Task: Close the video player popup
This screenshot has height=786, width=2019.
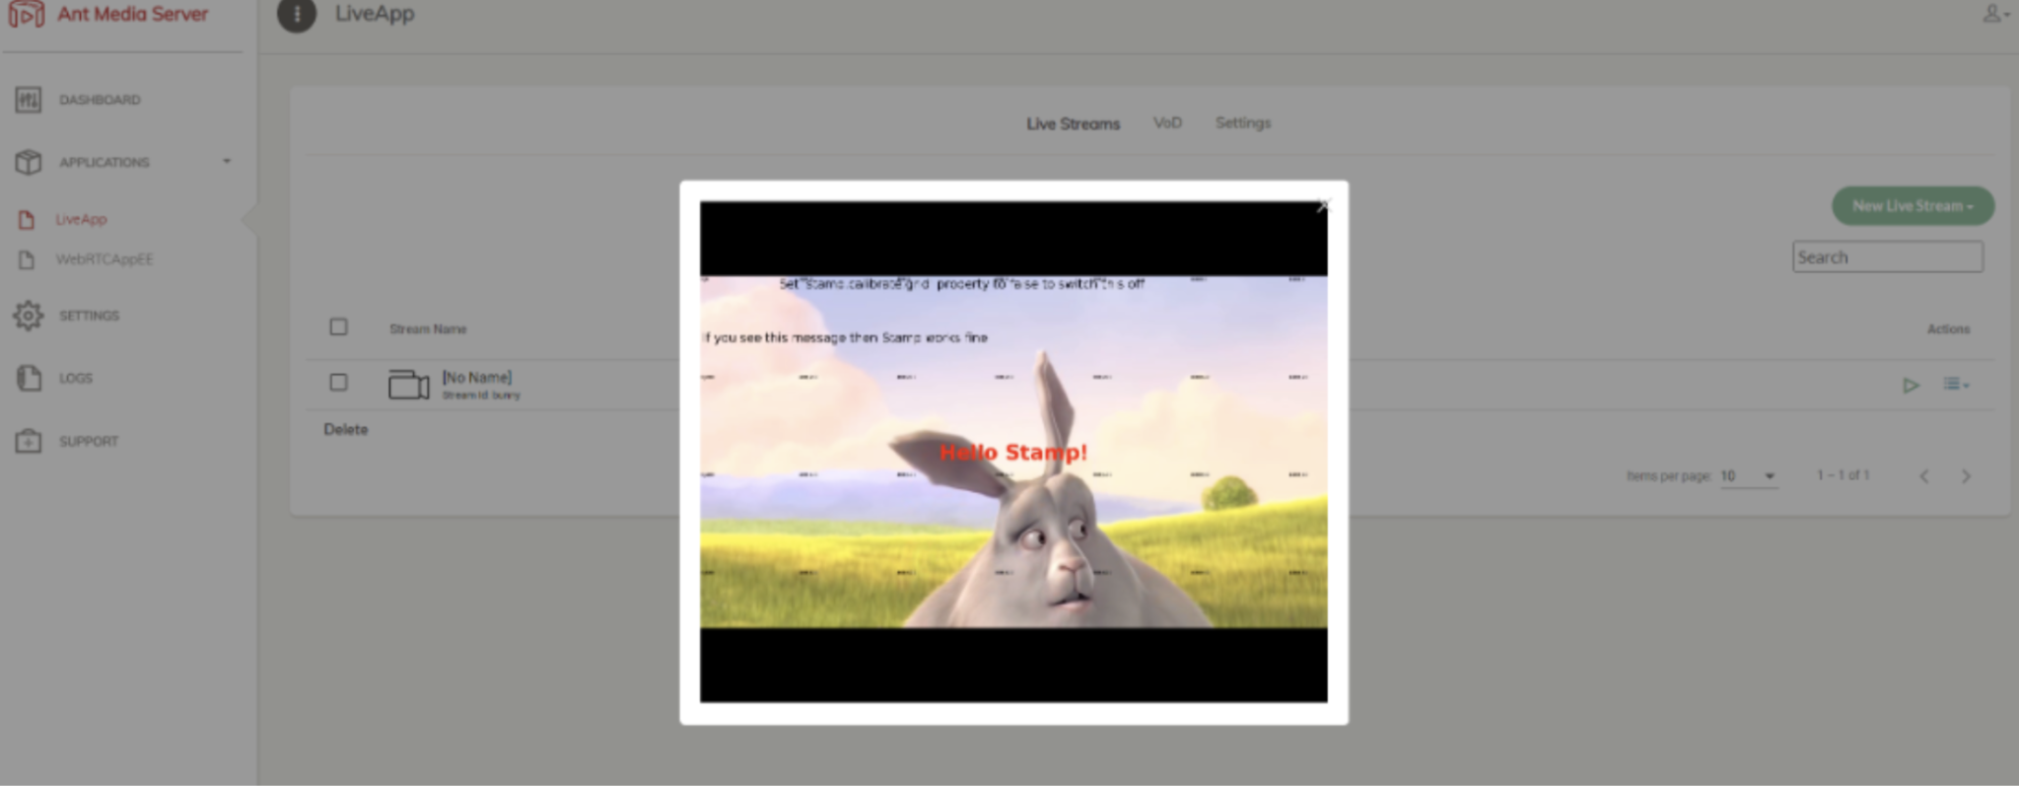Action: click(1323, 205)
